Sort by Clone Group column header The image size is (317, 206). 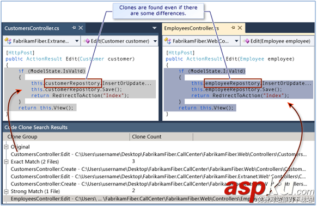click(x=66, y=136)
